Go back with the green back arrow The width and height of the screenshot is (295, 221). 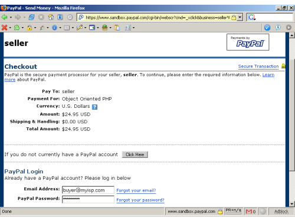tap(5, 18)
